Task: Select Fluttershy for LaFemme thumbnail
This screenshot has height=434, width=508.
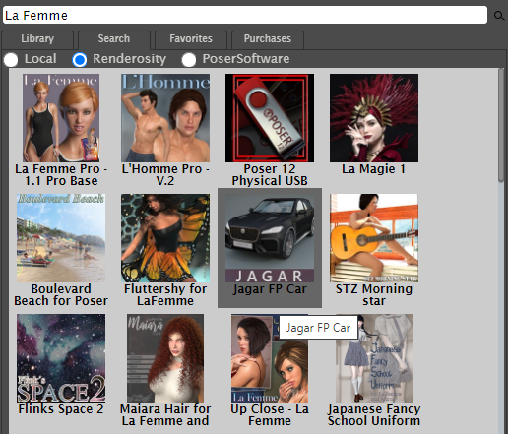Action: click(165, 238)
